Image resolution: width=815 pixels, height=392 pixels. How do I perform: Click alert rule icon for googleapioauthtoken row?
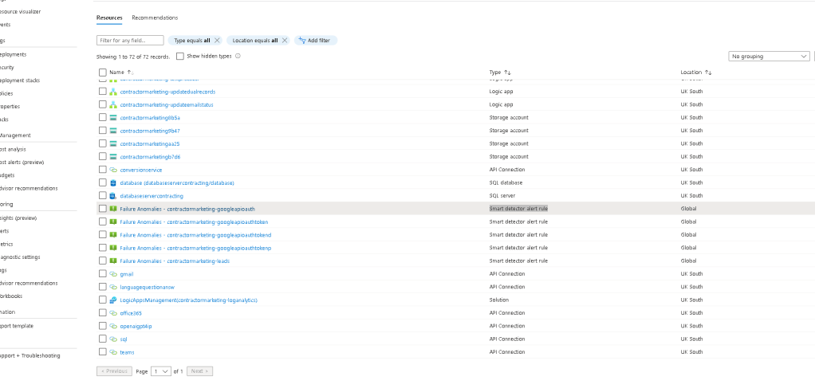[x=112, y=221]
